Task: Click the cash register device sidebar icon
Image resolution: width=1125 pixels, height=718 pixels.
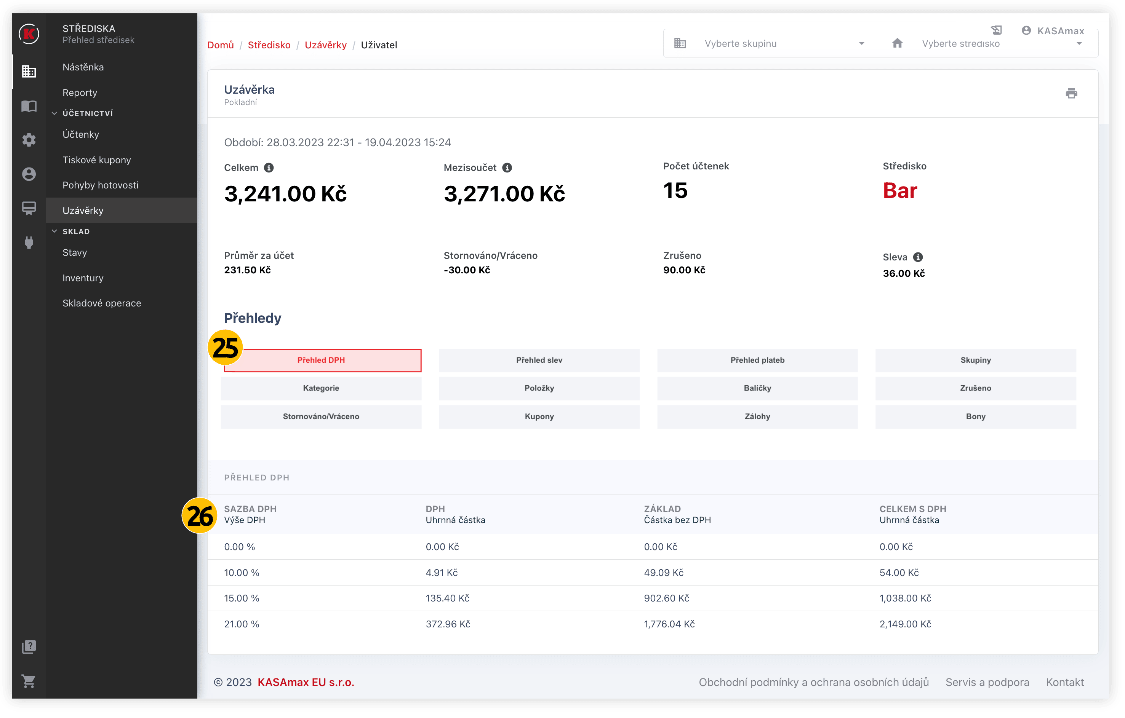Action: point(29,208)
